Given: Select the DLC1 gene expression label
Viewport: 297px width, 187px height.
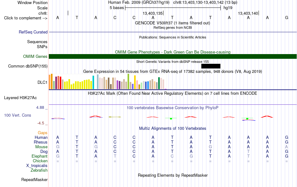Looking at the screenshot, I should pos(42,82).
